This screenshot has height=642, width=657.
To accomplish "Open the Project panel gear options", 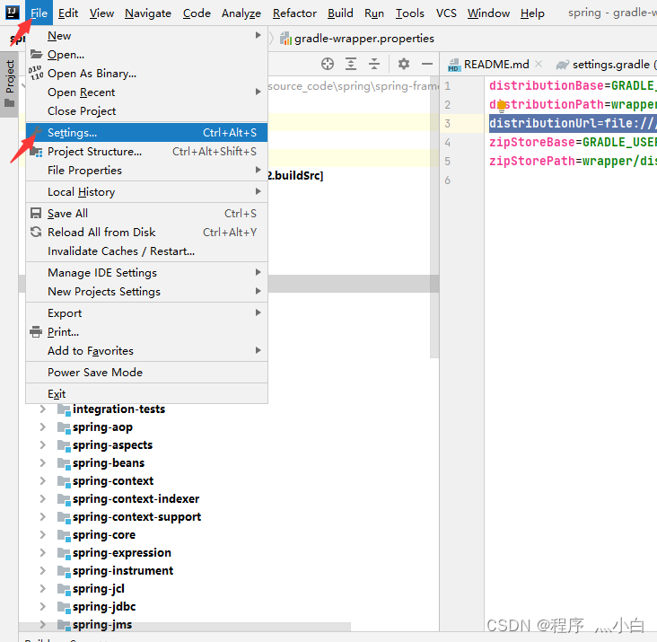I will pyautogui.click(x=404, y=64).
